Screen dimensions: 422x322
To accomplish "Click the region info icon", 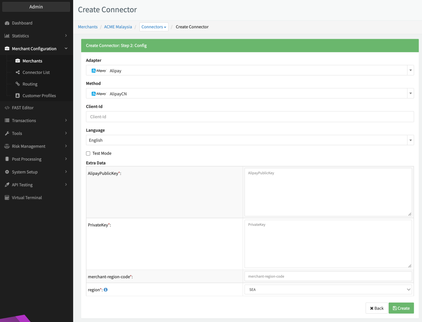I will [x=105, y=290].
